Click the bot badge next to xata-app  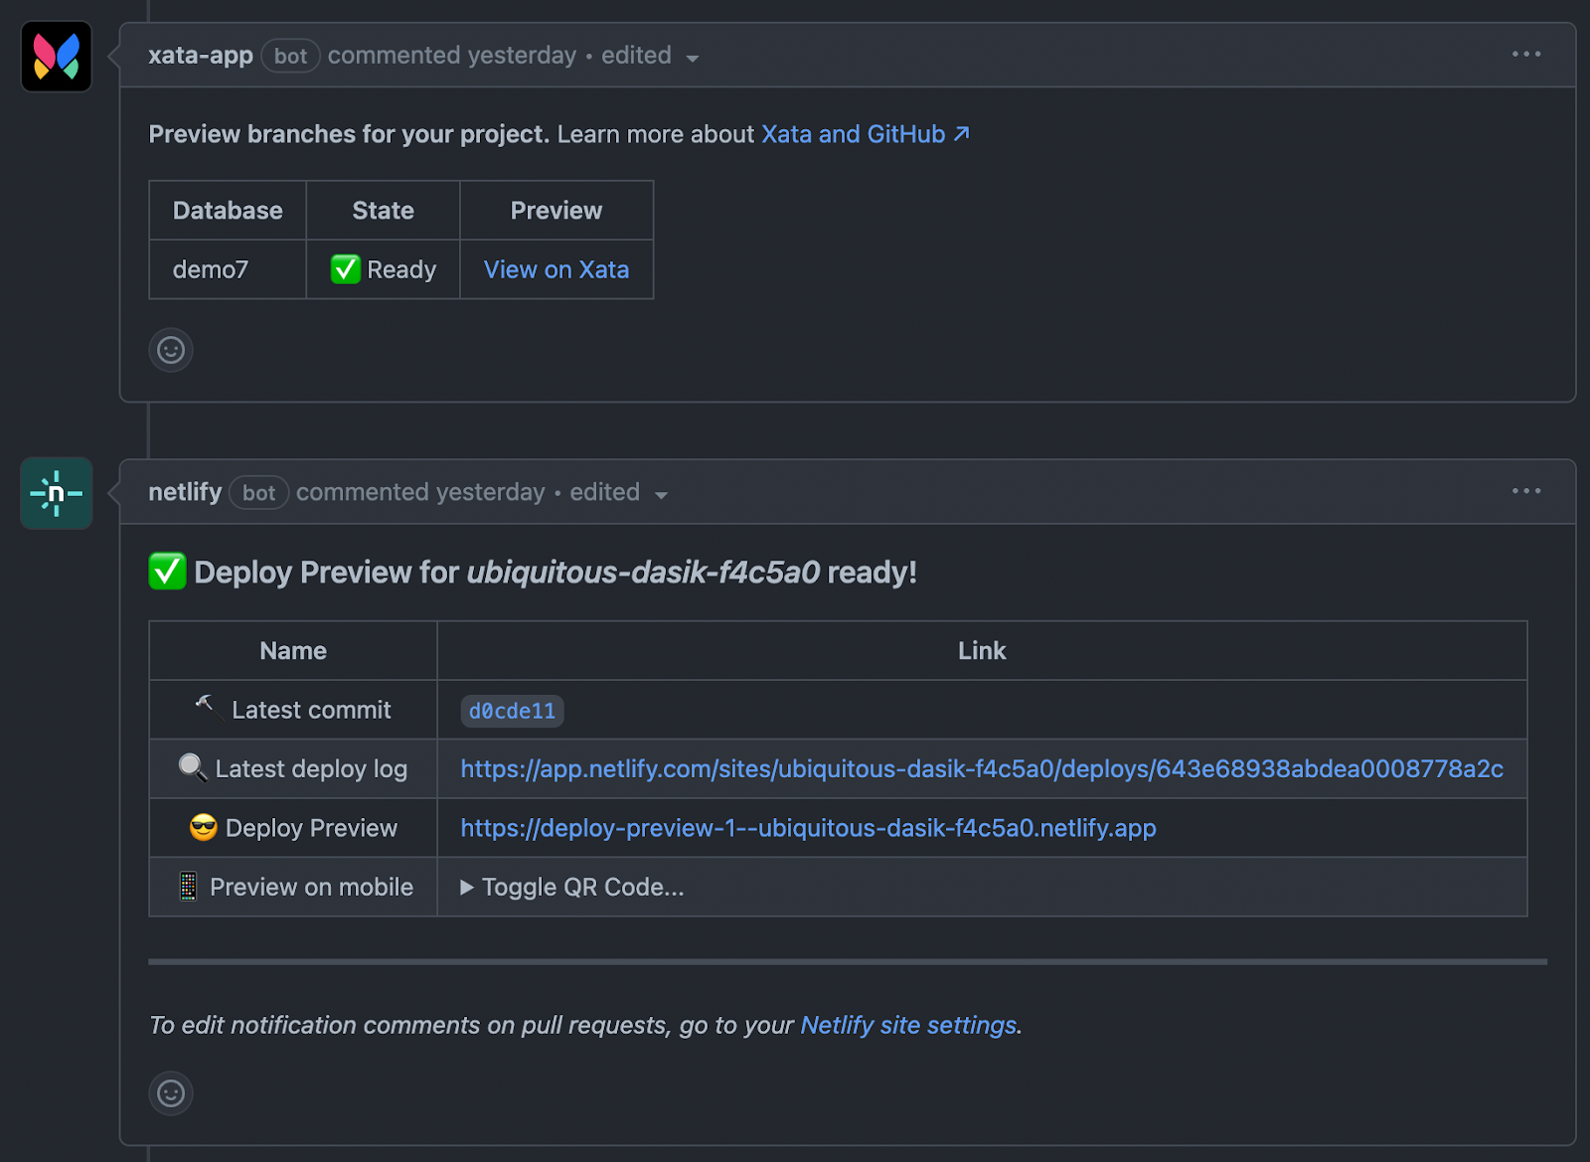pyautogui.click(x=290, y=56)
